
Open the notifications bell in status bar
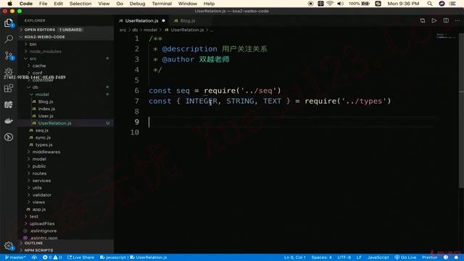[456, 257]
